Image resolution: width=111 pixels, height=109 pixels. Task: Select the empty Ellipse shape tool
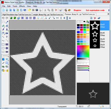(3, 48)
